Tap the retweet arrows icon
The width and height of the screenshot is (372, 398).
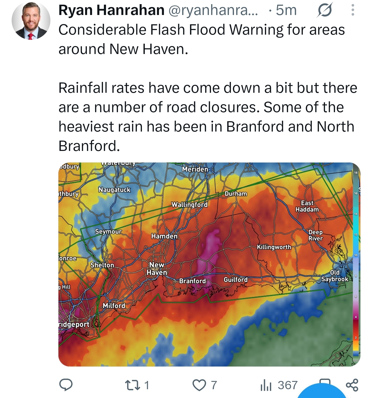(133, 385)
